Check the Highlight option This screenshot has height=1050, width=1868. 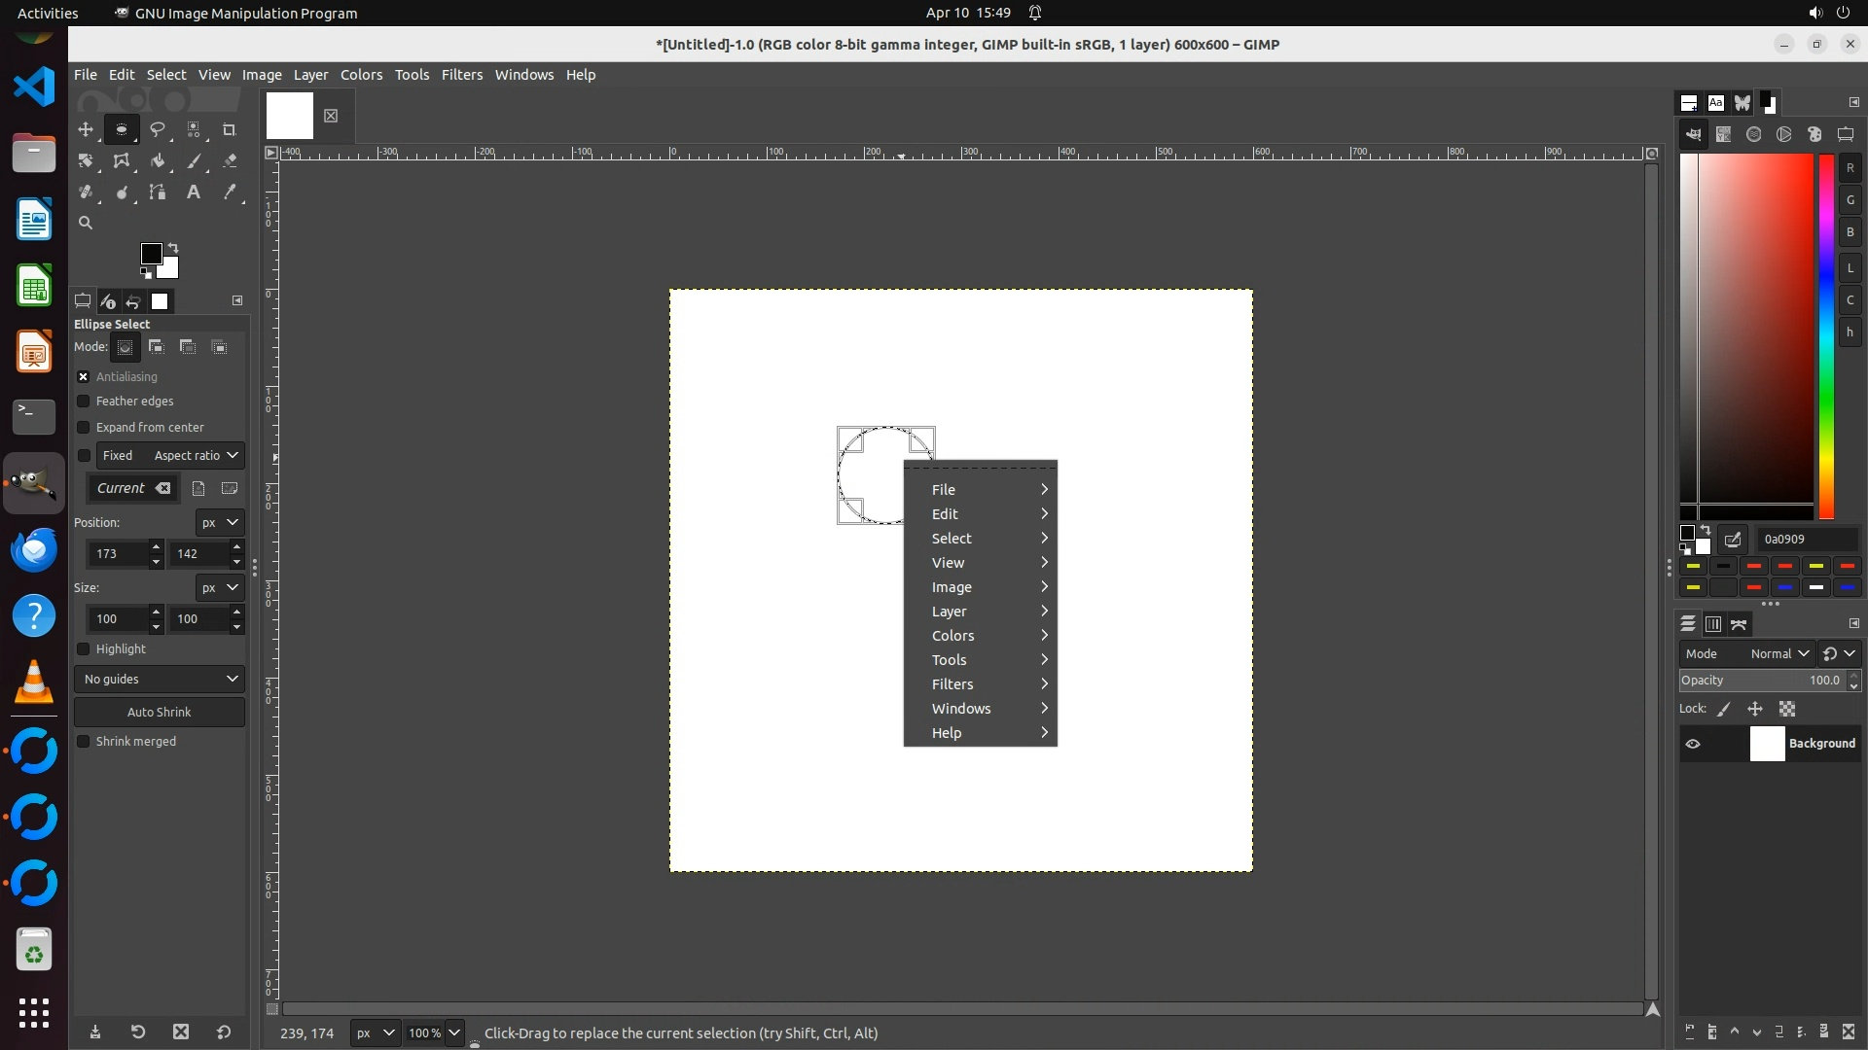[84, 649]
